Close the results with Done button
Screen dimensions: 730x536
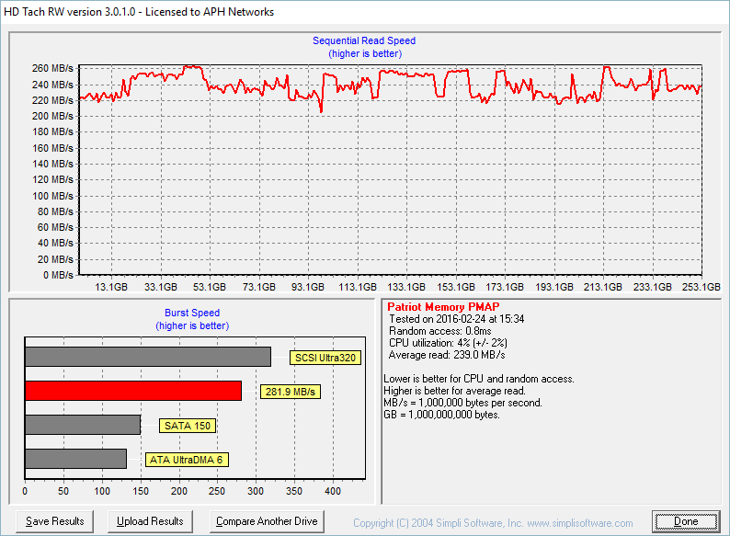point(686,521)
